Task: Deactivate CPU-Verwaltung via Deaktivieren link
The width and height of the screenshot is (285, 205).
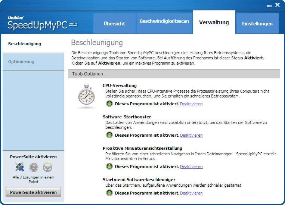Action: tap(191, 104)
